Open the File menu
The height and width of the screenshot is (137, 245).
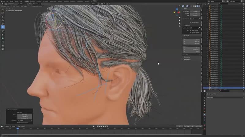(x=4, y=1)
